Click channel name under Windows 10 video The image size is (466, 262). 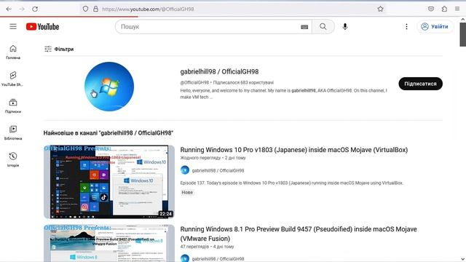click(x=218, y=170)
